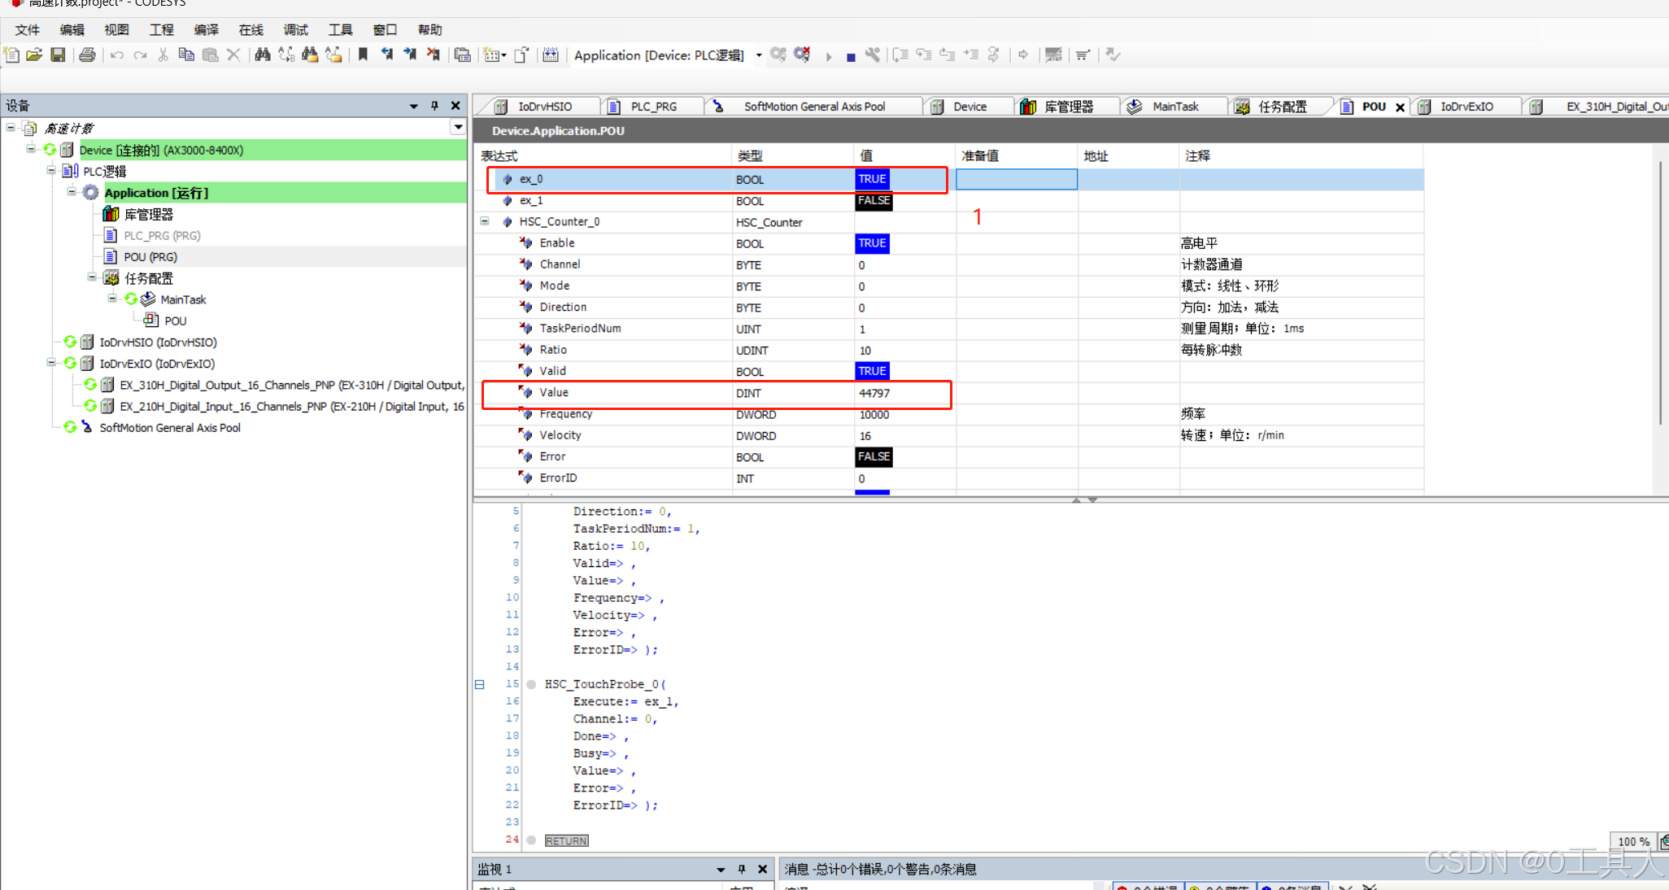Screen dimensions: 1669x890
Task: Collapse the HSC_Counter_0 variable row
Action: point(485,221)
